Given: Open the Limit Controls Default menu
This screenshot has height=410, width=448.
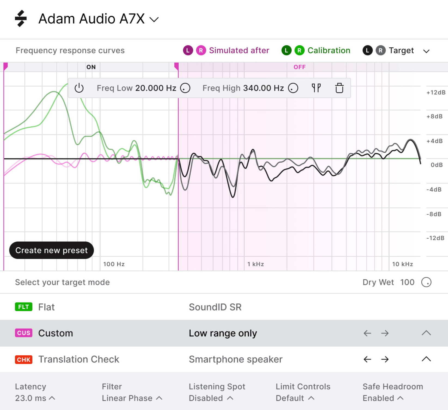Looking at the screenshot, I should click(295, 398).
